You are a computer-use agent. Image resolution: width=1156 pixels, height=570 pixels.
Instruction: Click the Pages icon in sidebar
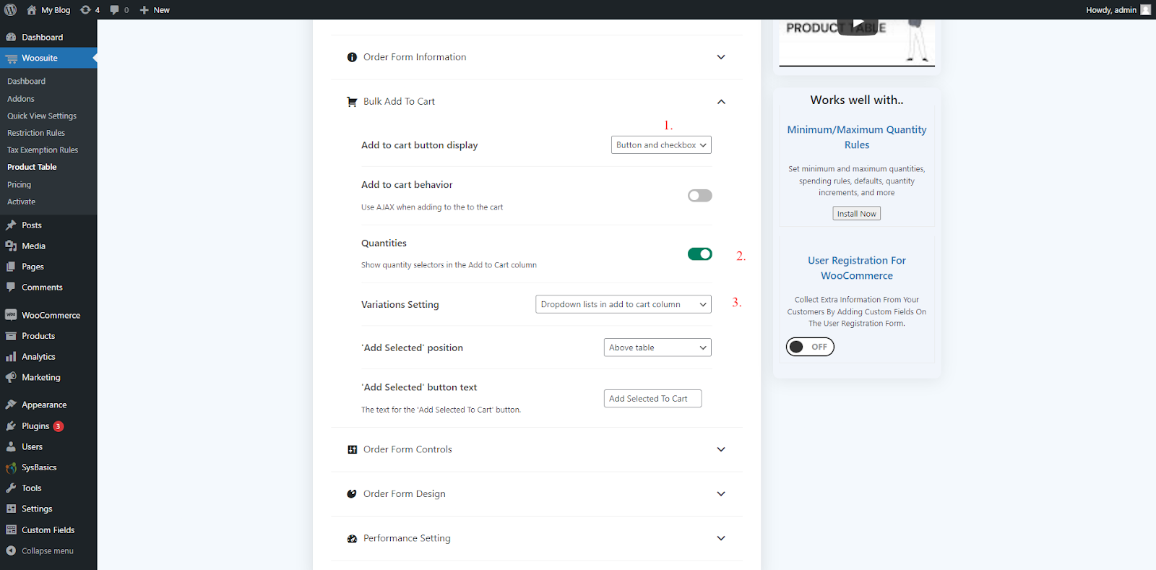click(11, 267)
